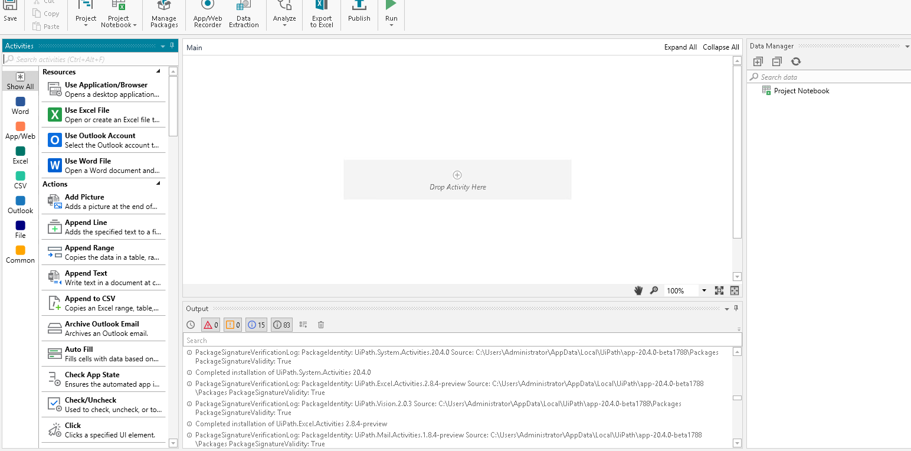Click the fit to screen icon
The height and width of the screenshot is (451, 911).
(719, 290)
